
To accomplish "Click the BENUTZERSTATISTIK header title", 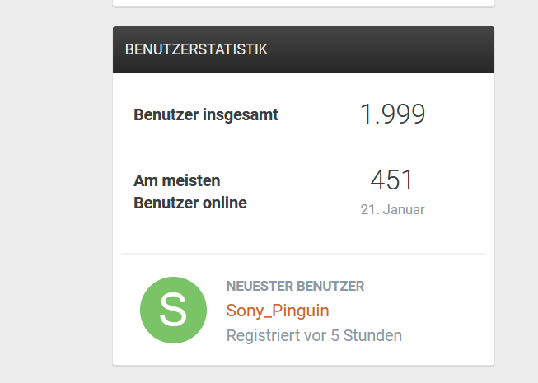I will click(x=196, y=49).
